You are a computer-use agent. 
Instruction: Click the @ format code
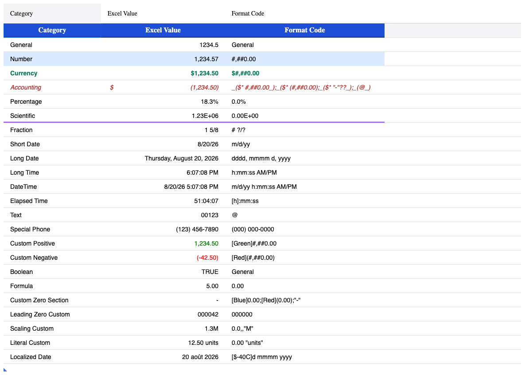click(305, 215)
